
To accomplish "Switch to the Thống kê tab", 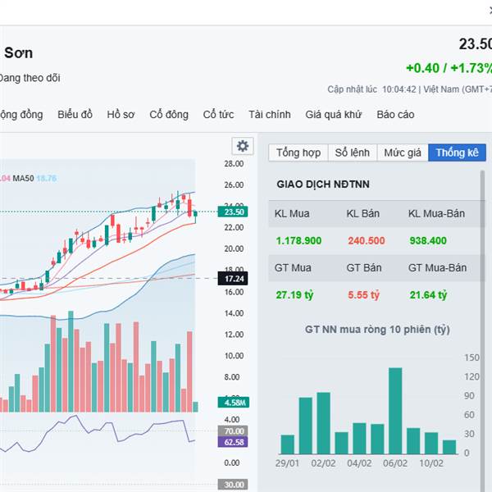I will pyautogui.click(x=457, y=153).
